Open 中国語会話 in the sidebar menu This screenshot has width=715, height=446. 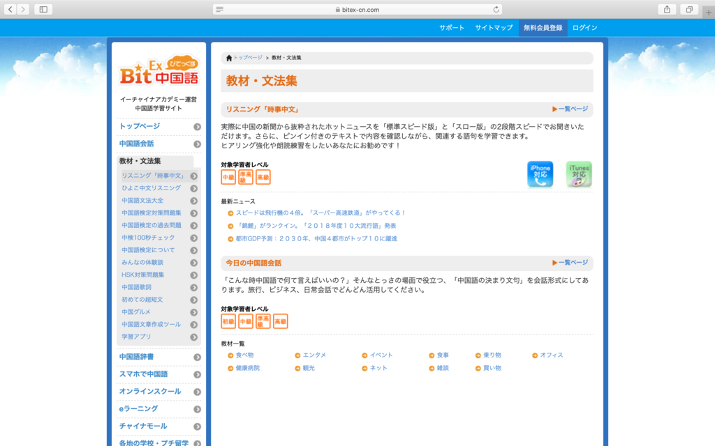click(x=136, y=144)
